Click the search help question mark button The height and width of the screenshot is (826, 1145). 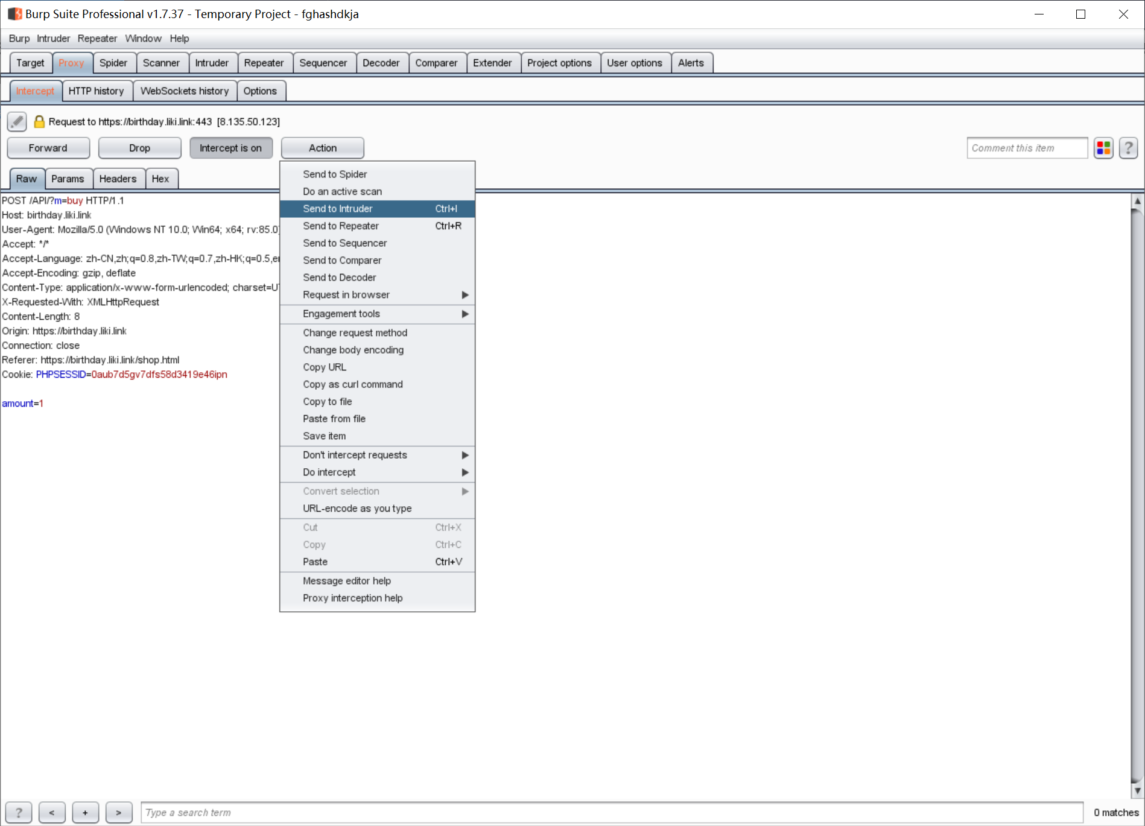19,813
